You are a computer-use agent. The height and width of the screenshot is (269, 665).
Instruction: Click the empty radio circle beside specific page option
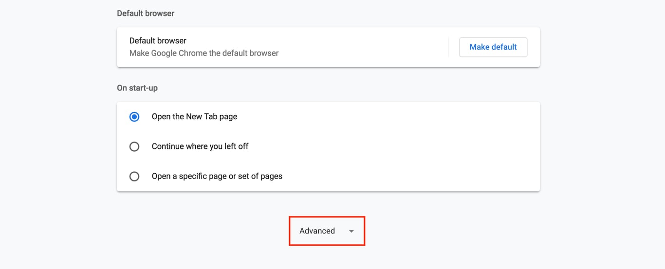tap(134, 177)
